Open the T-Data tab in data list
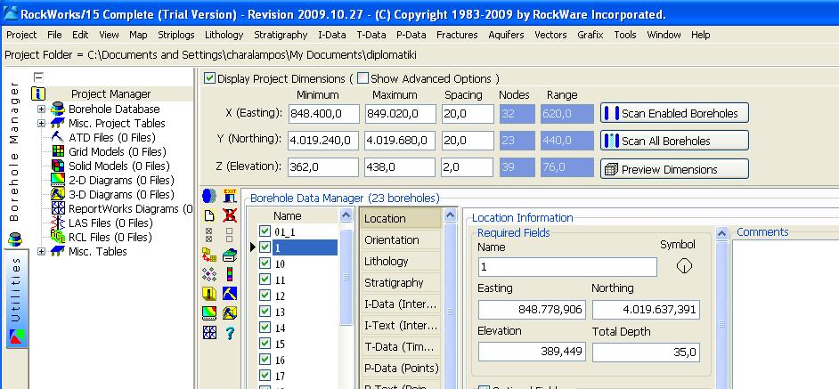The image size is (839, 389). [402, 347]
